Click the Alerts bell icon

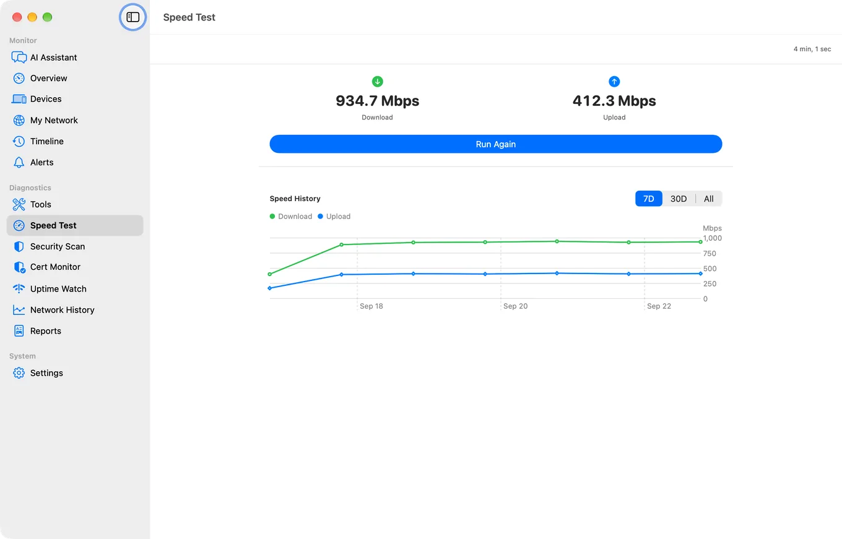coord(19,162)
